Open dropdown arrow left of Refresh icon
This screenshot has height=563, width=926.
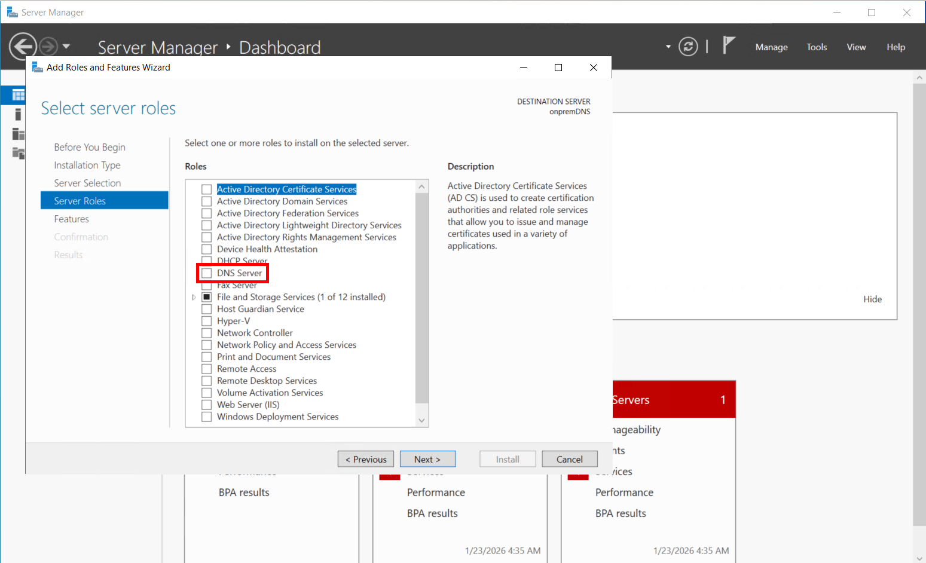click(x=668, y=47)
